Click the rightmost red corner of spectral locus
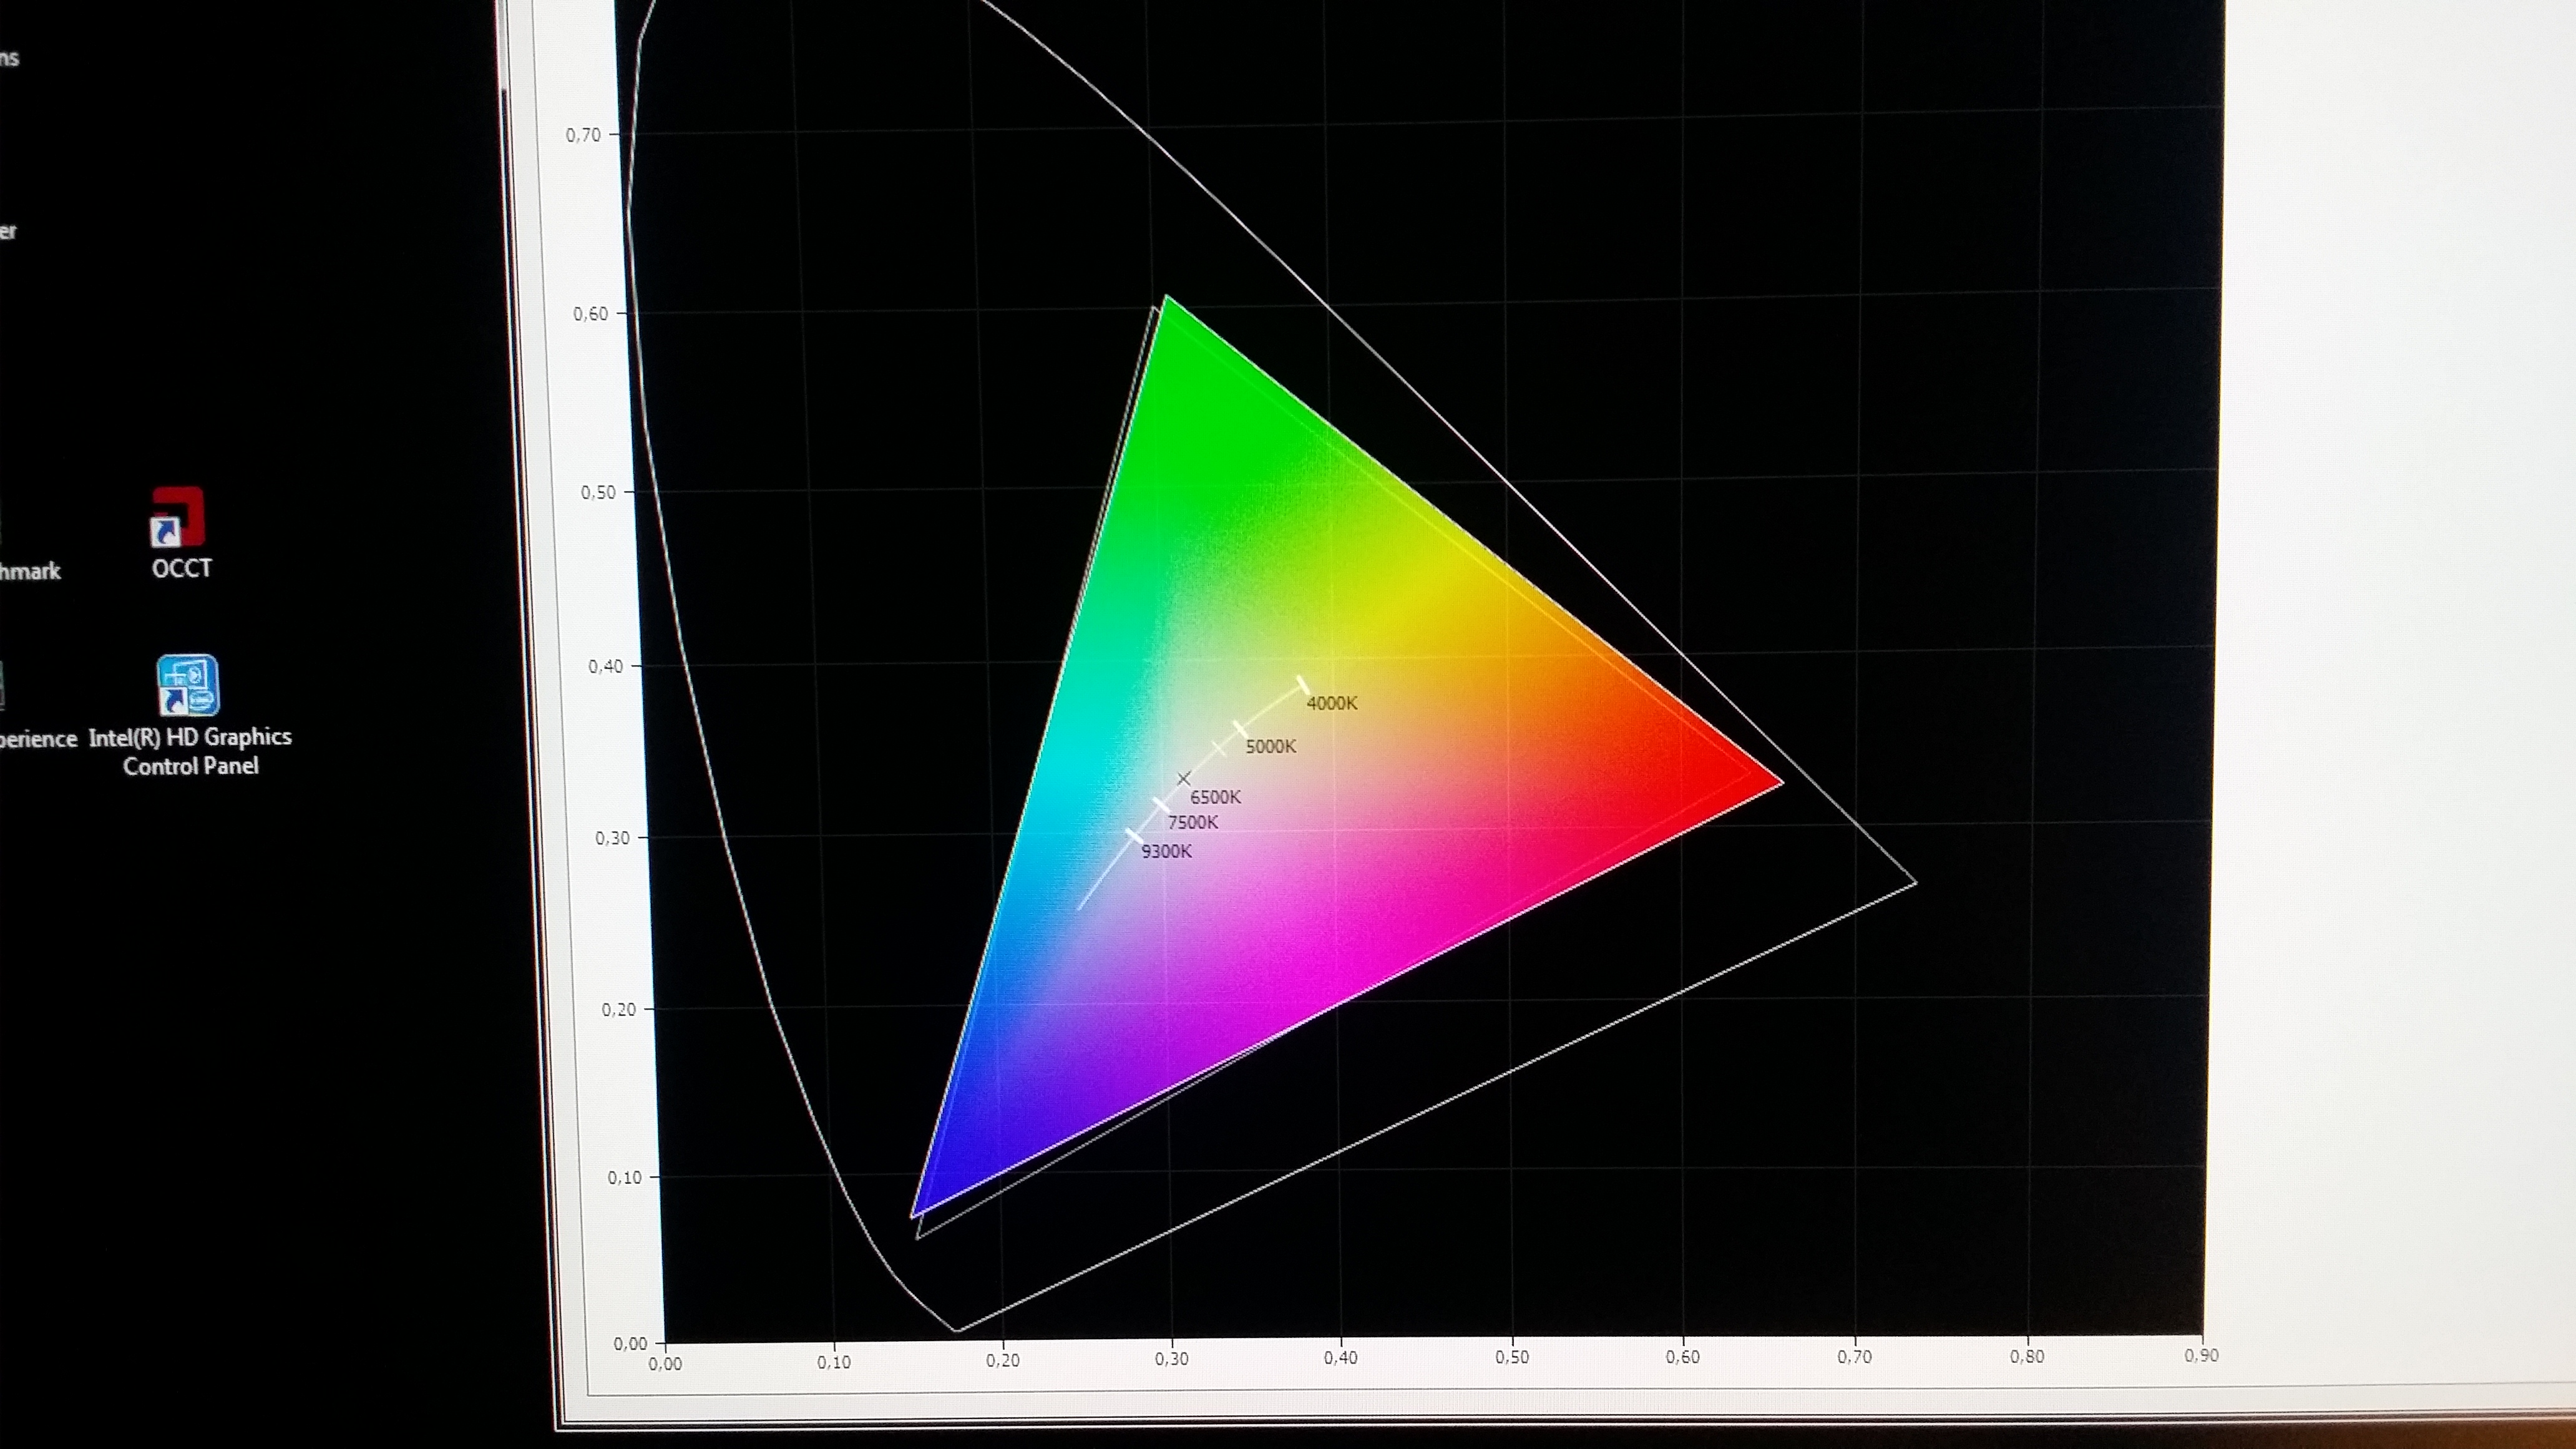The image size is (2576, 1449). 1914,883
